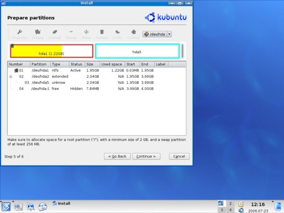Click the Resize partition tool icon
This screenshot has width=284, height=213.
click(71, 32)
